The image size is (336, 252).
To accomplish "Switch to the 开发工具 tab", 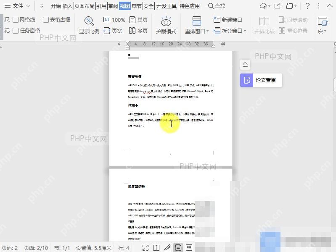I will [x=166, y=6].
